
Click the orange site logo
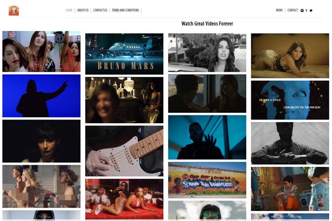pos(14,10)
